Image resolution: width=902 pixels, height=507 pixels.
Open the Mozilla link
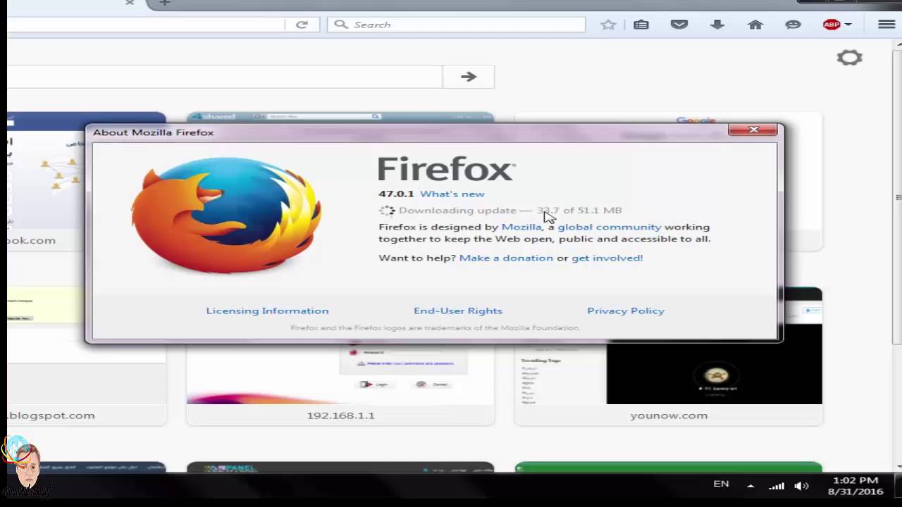(x=521, y=227)
